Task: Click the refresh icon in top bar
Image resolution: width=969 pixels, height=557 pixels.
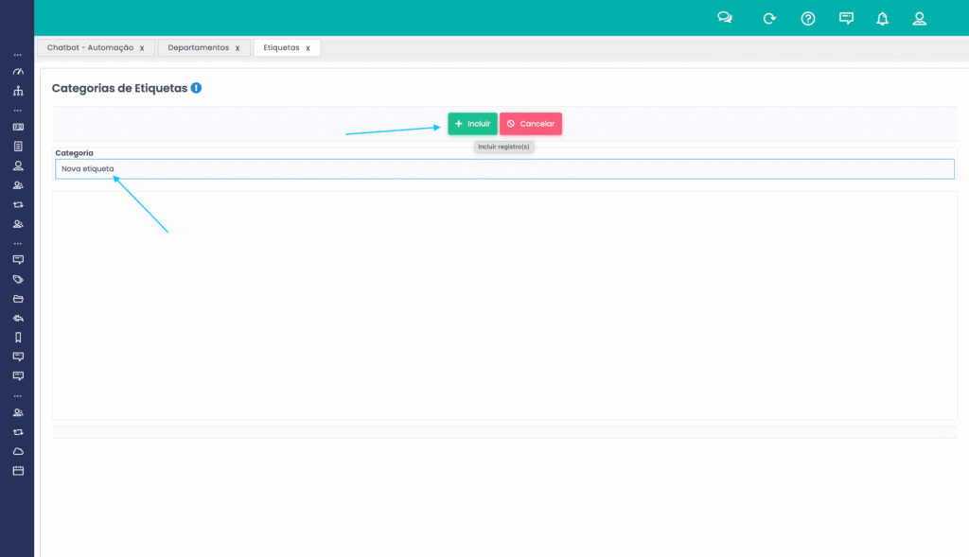Action: [769, 18]
